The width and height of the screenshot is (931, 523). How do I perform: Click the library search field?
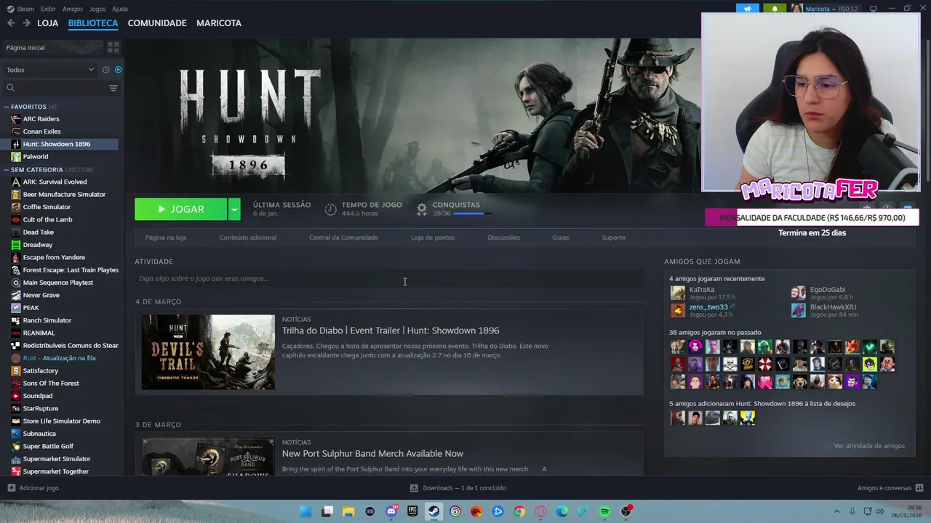pos(55,88)
